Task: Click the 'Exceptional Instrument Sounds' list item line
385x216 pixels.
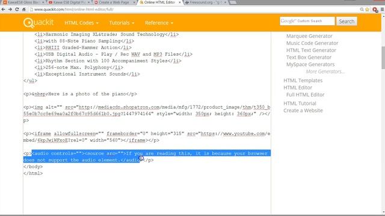Action: click(x=87, y=74)
